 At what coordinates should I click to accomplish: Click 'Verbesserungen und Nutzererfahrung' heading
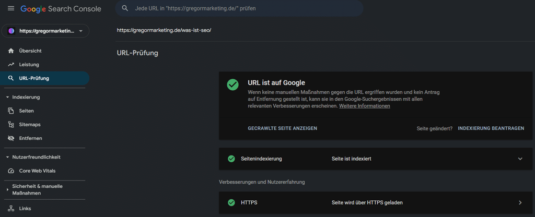coord(262,182)
